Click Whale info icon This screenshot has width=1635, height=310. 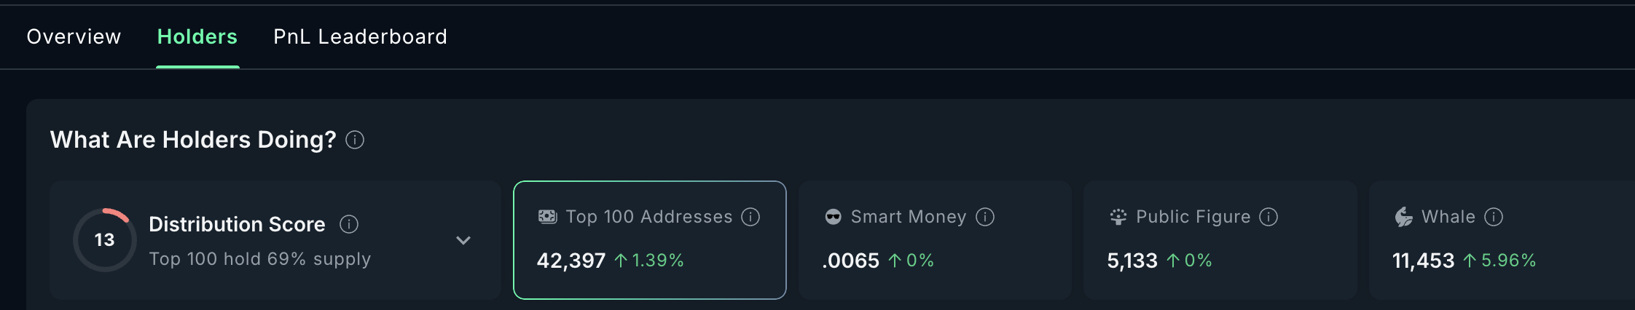click(1494, 217)
